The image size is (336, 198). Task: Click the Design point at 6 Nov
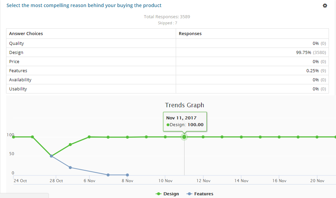click(x=89, y=137)
